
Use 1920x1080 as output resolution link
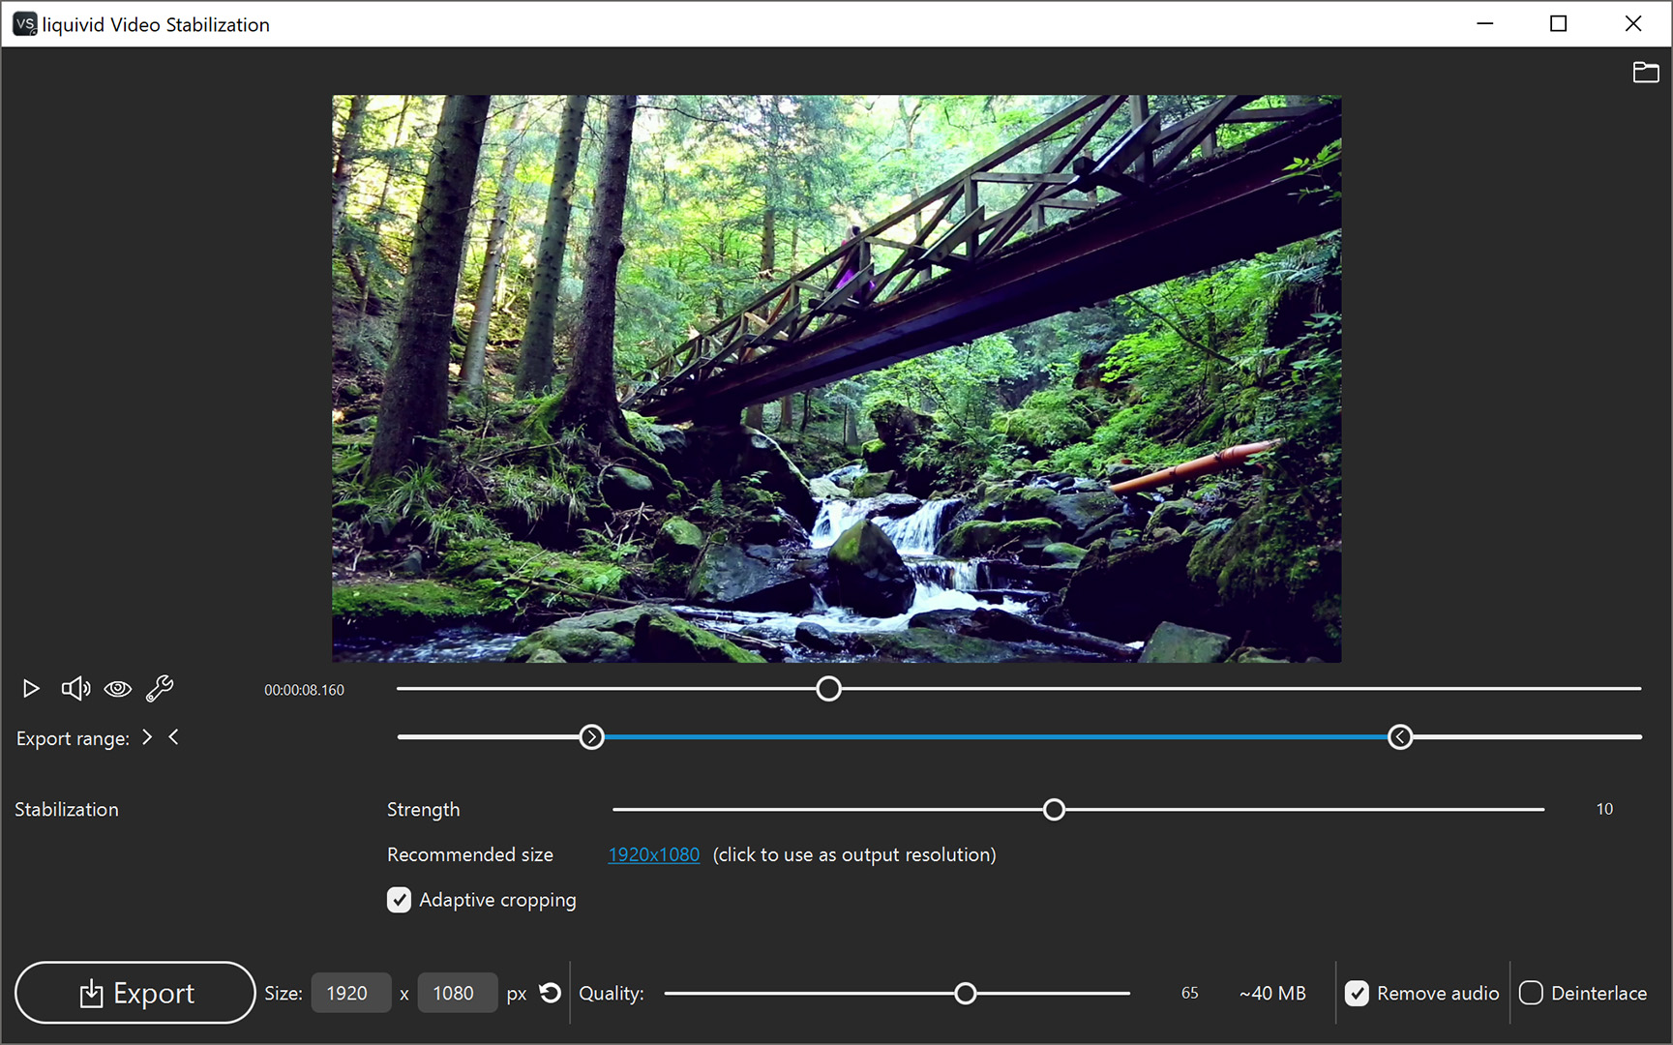point(653,854)
